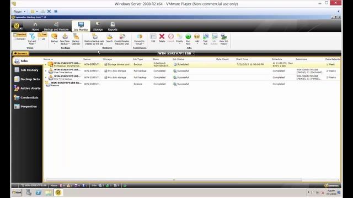Click View Job History icon
Screen dimensions: 353x198
pyautogui.click(x=223, y=39)
